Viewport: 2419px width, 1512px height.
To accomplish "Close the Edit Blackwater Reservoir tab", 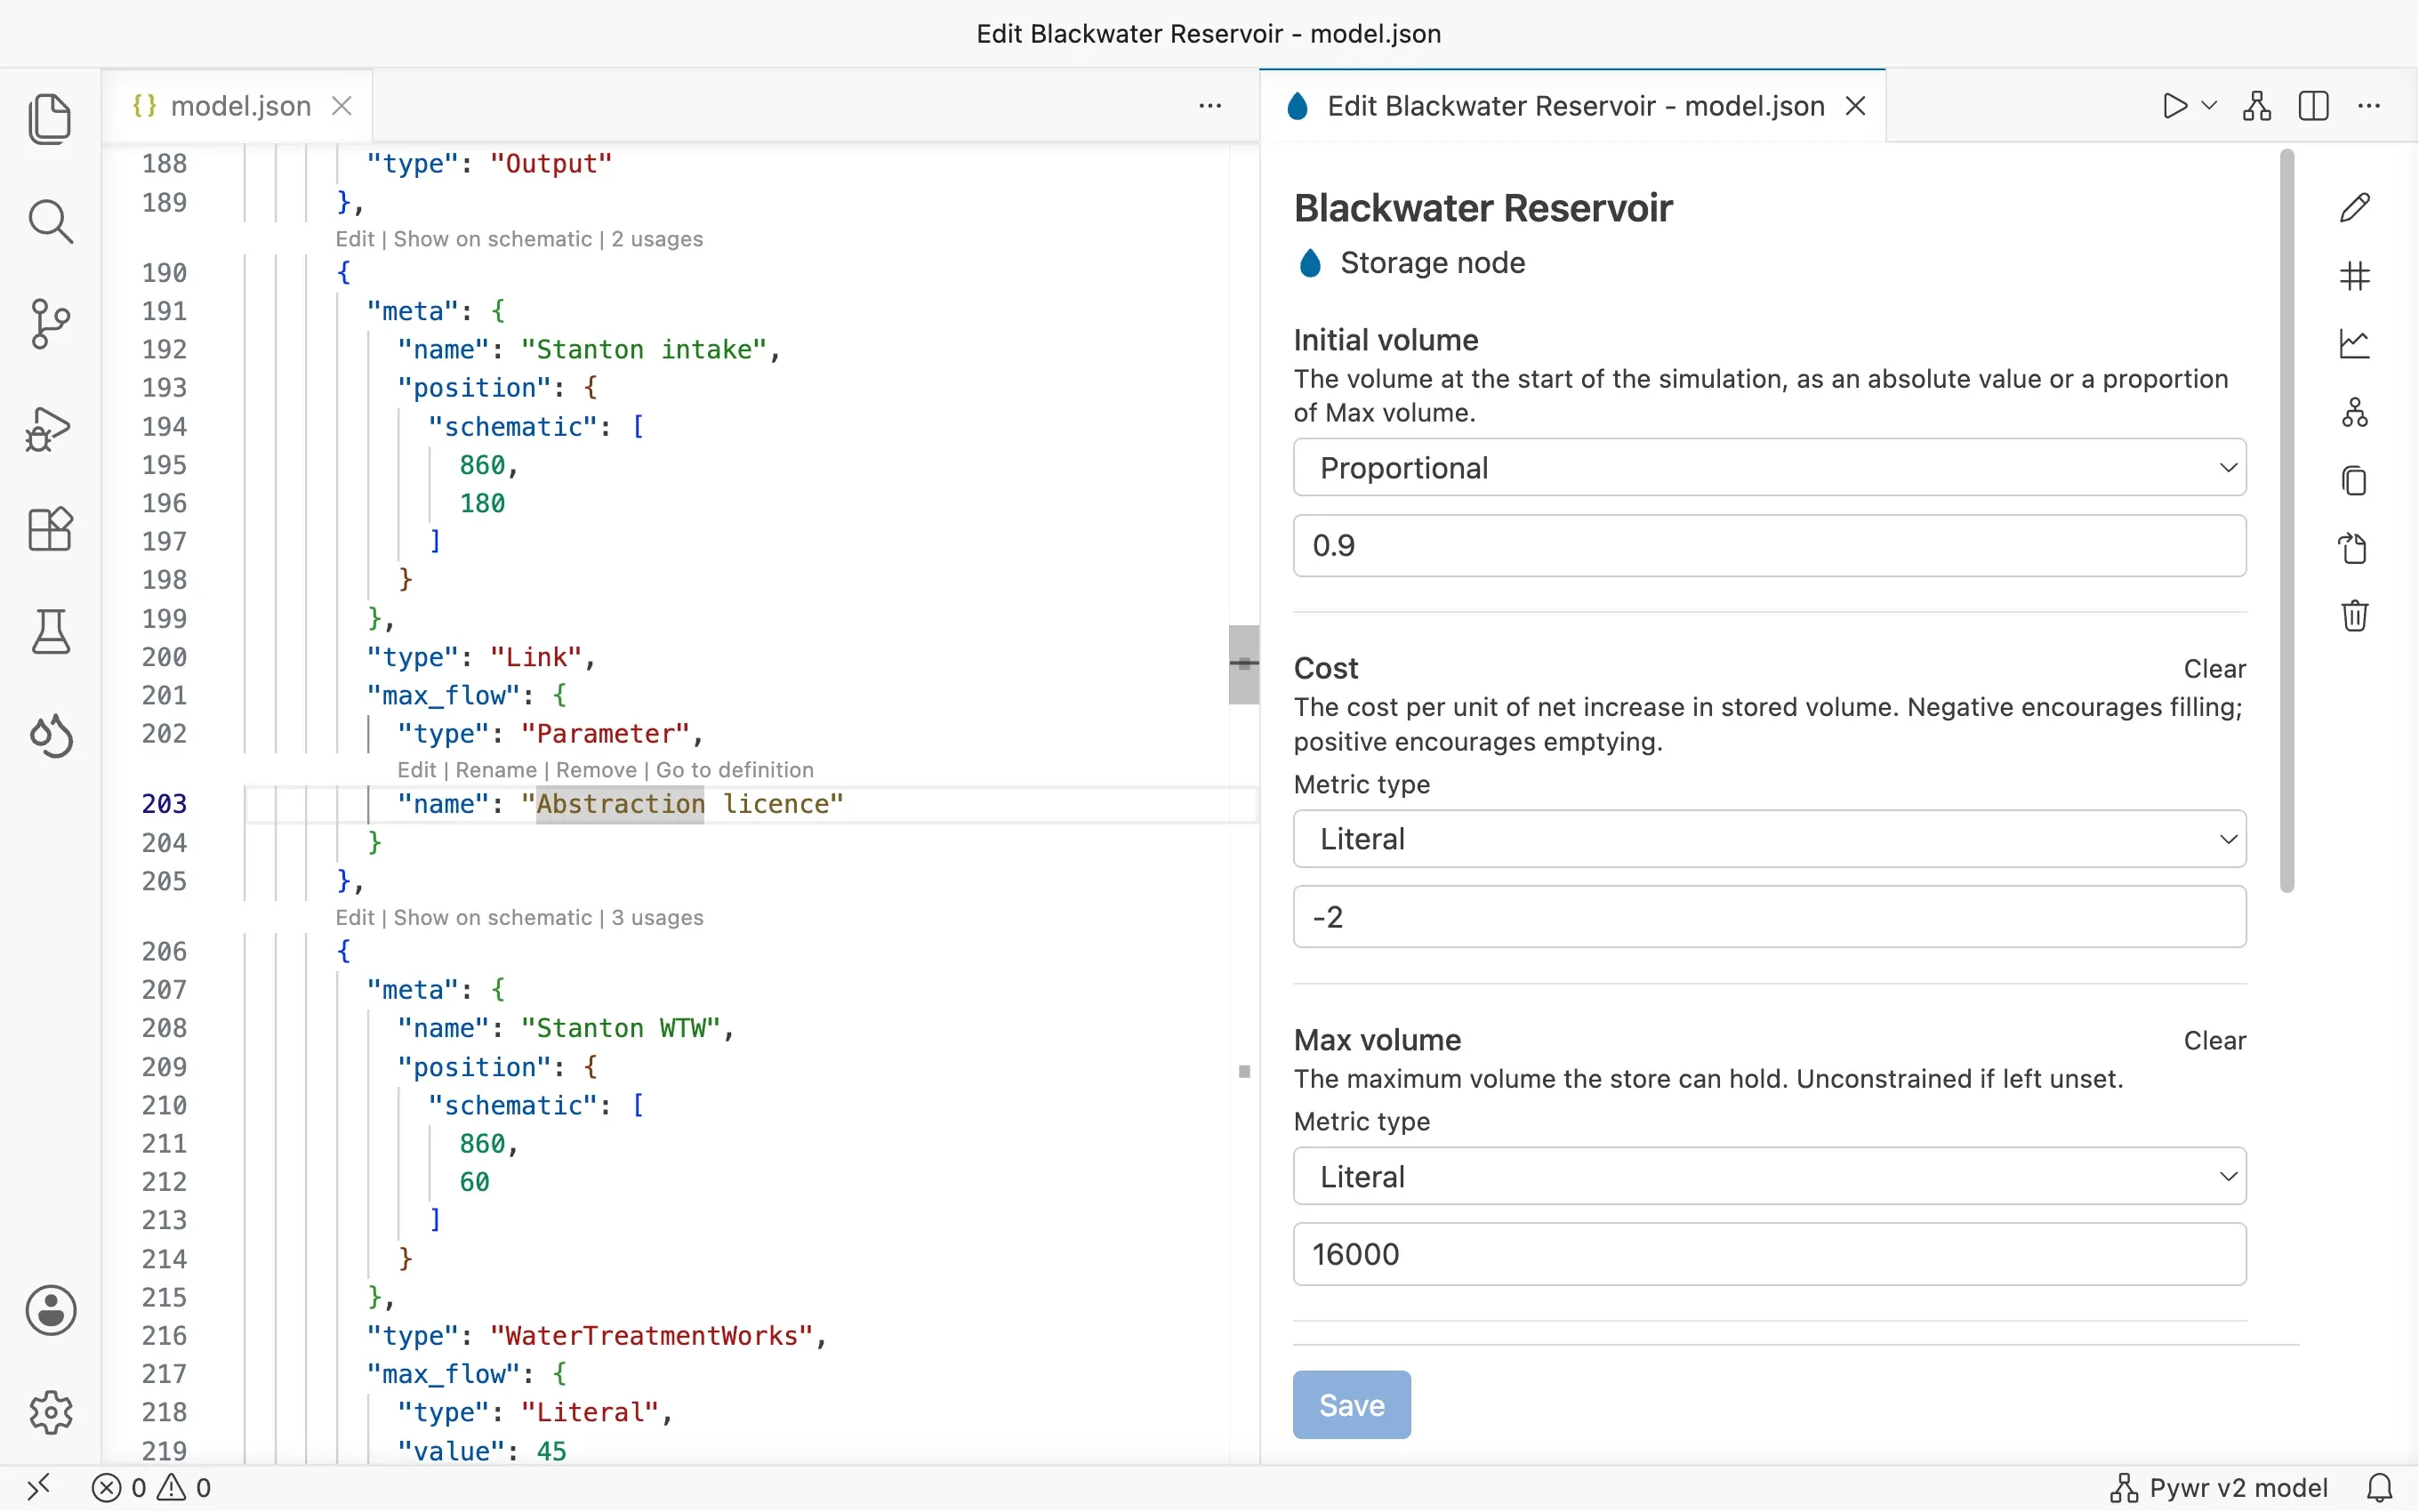I will (x=1855, y=106).
